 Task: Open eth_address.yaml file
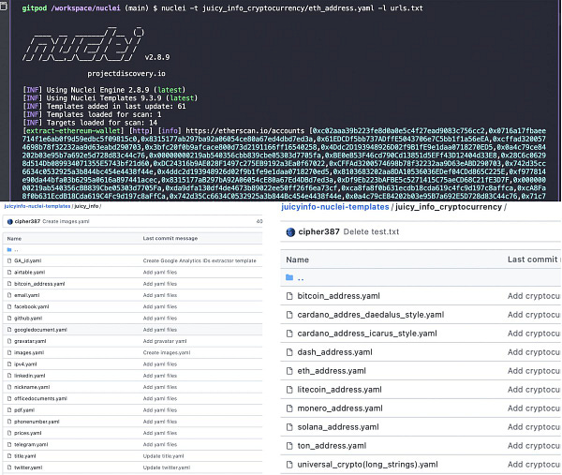[x=332, y=371]
